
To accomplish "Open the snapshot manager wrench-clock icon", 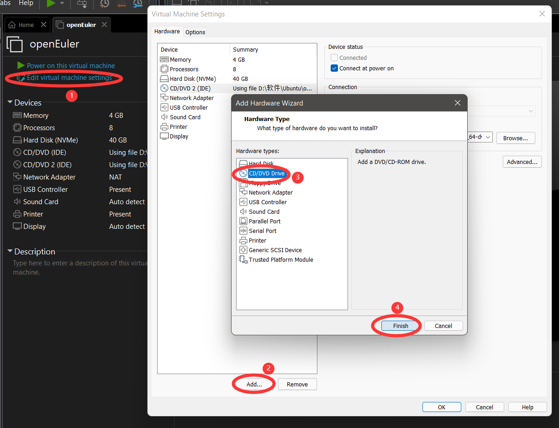I will click(x=137, y=4).
